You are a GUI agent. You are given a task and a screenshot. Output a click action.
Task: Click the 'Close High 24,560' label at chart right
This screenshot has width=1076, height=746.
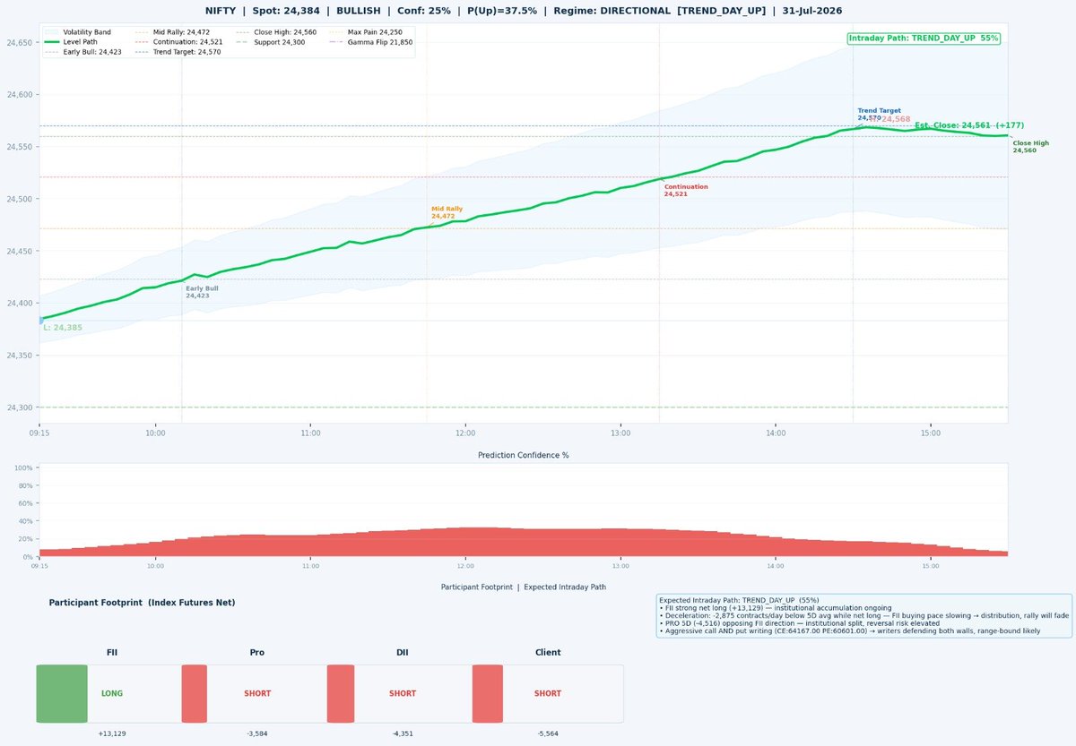click(x=1030, y=147)
